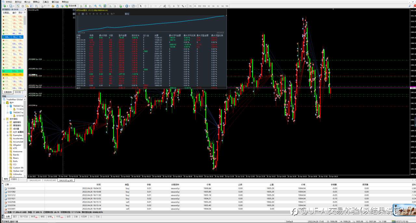Open the 新闻 terminal tab
This screenshot has height=223, width=416.
33,216
